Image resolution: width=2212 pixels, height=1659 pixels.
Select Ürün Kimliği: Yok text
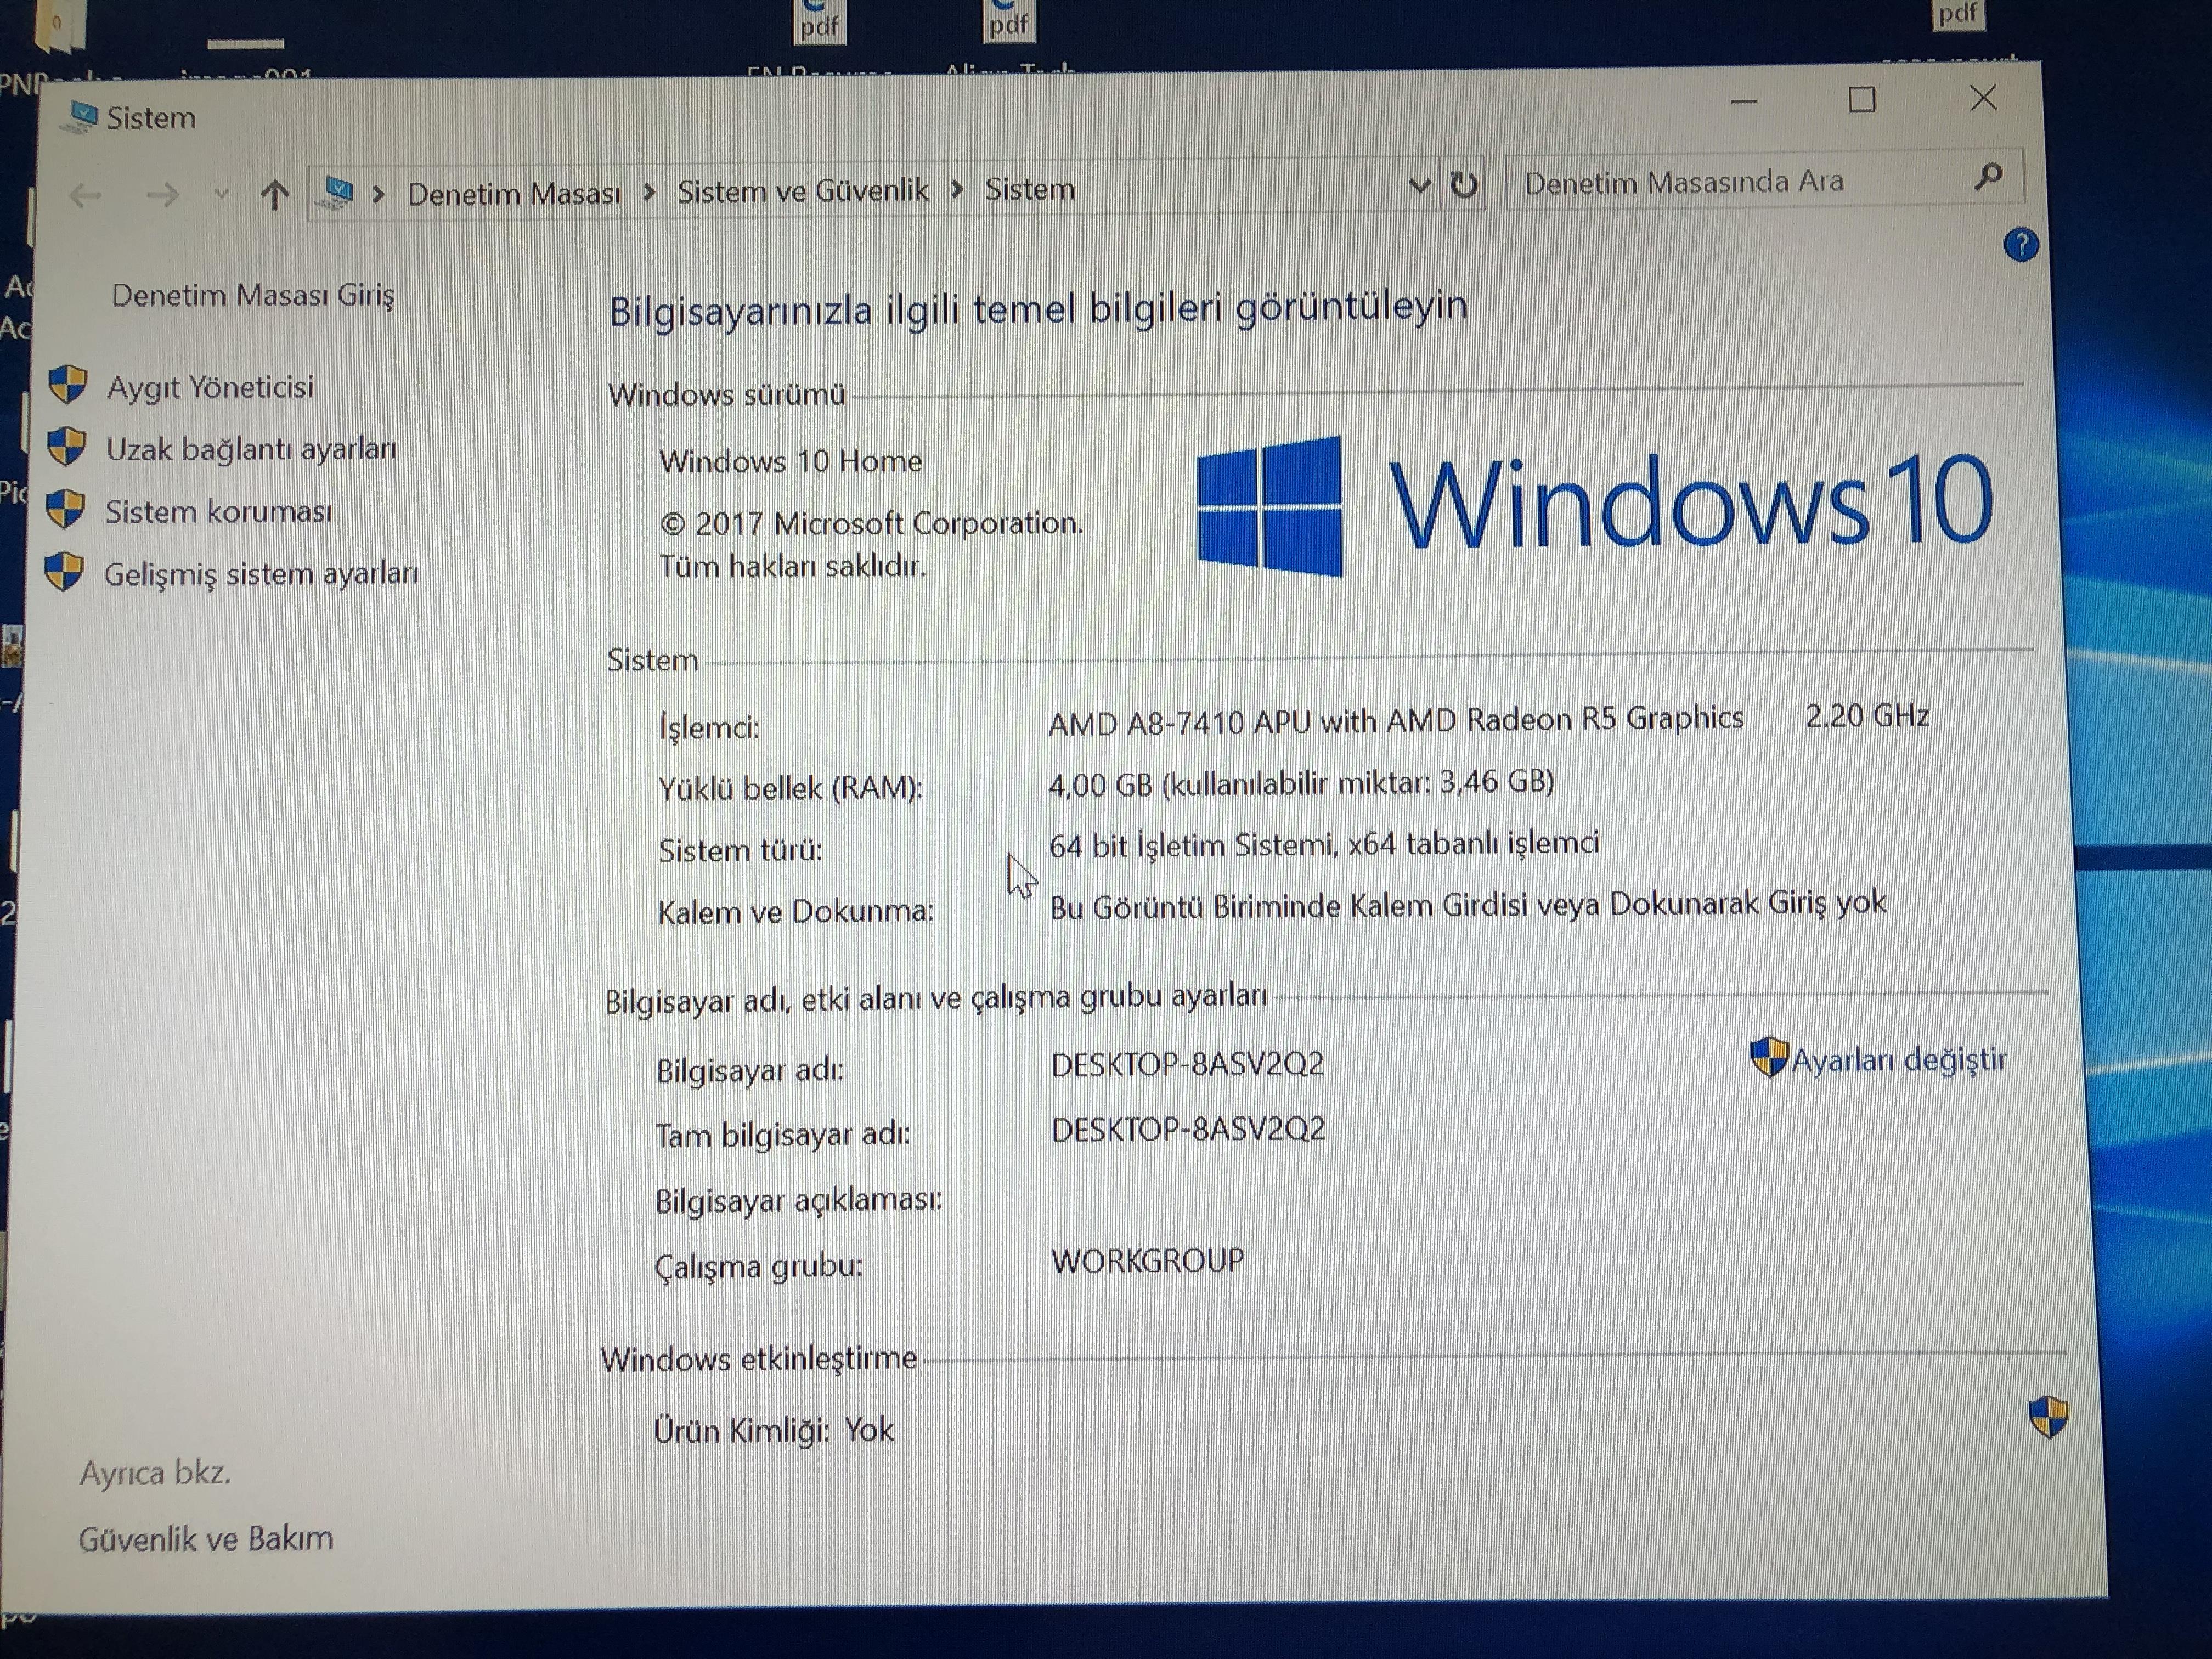pyautogui.click(x=773, y=1430)
